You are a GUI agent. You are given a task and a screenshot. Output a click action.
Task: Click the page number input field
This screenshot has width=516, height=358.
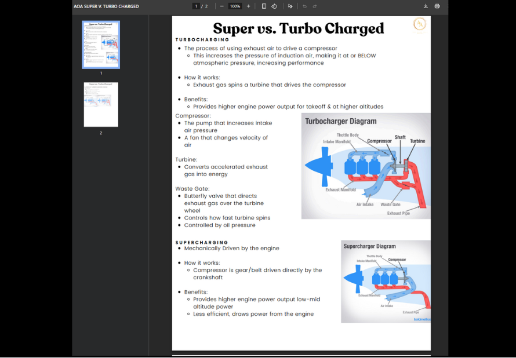click(x=197, y=6)
